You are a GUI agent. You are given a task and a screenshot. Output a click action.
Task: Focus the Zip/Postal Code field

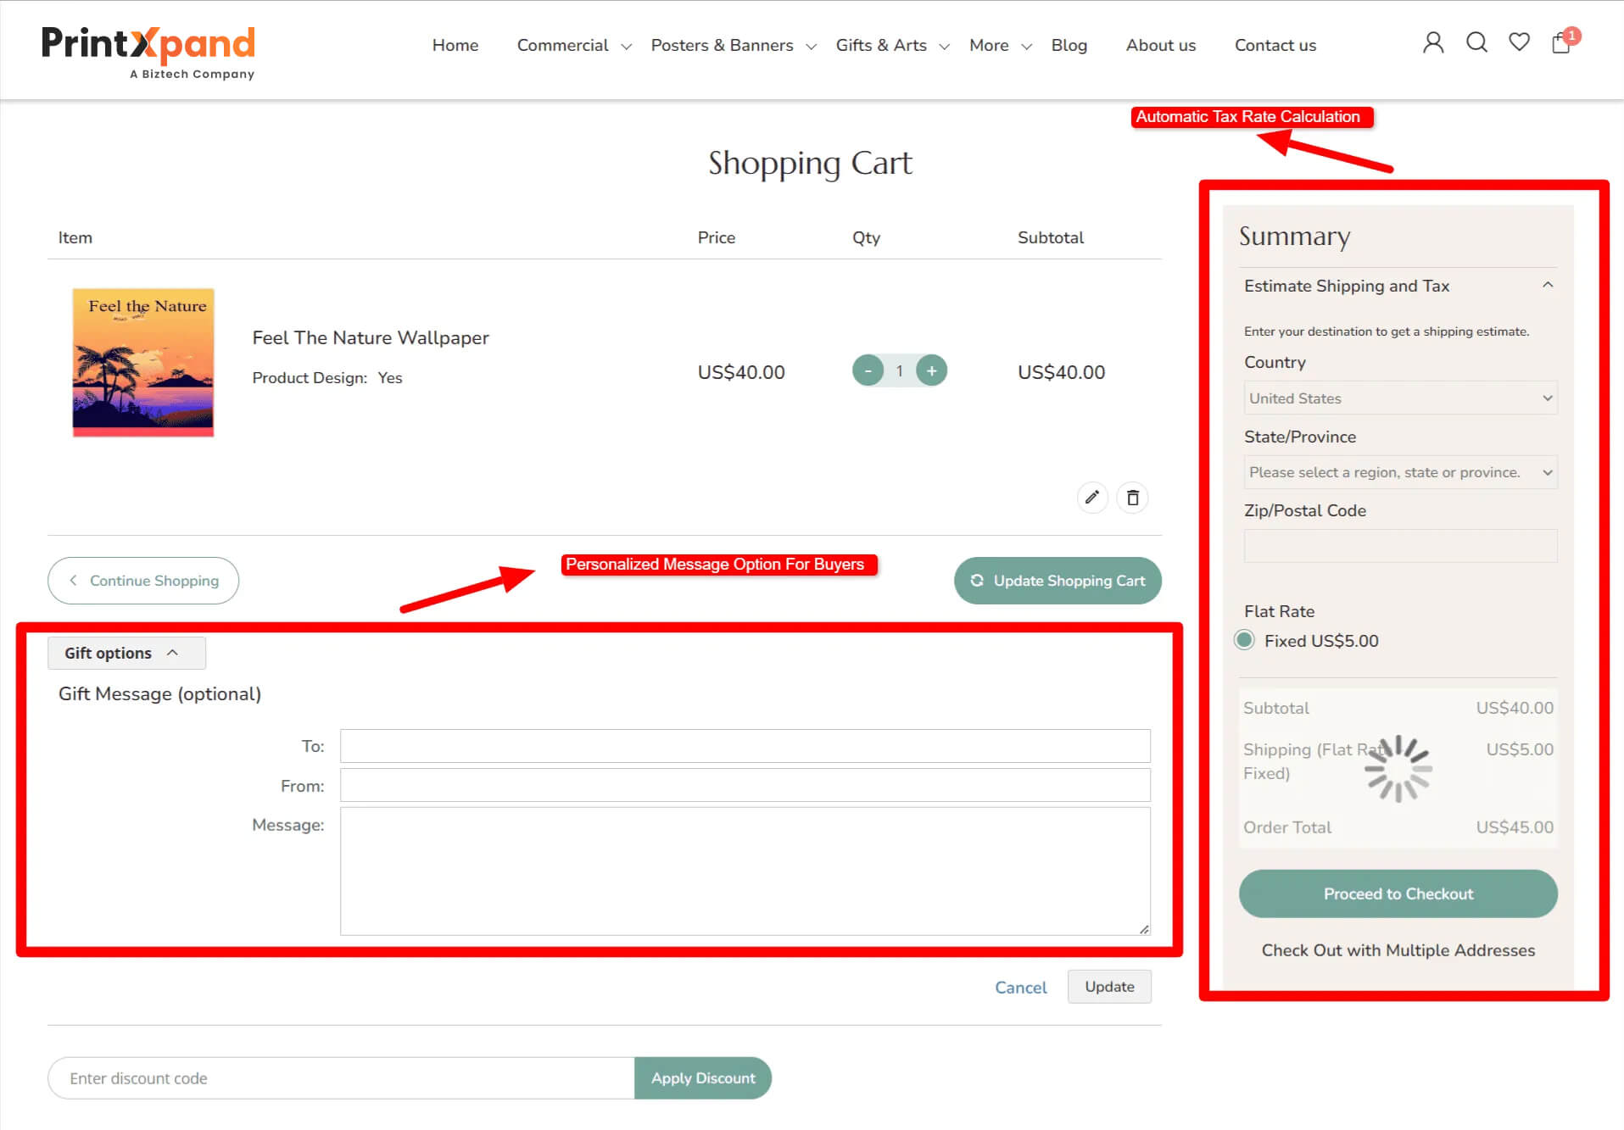pos(1399,546)
